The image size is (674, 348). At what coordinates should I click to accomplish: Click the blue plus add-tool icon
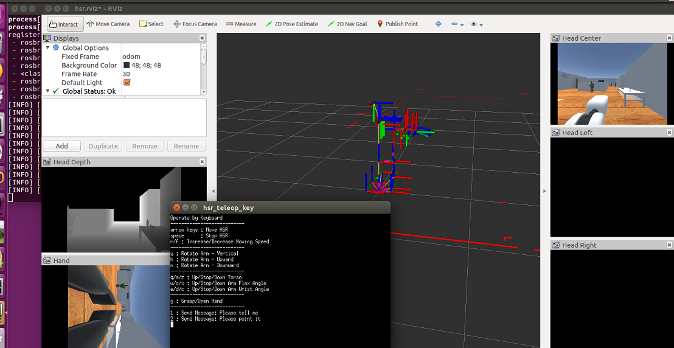[438, 24]
